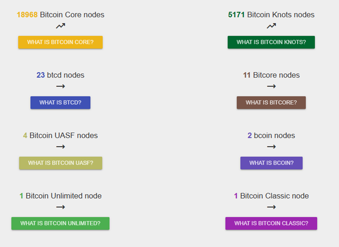Click the flat arrow icon under btcd nodes
This screenshot has width=339, height=247.
click(x=60, y=86)
